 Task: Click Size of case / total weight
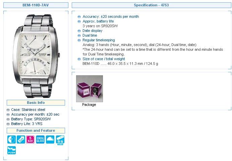click(x=104, y=59)
